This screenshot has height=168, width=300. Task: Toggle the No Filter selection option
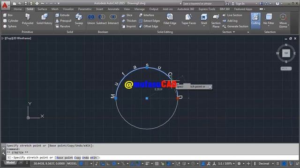[x=269, y=19]
